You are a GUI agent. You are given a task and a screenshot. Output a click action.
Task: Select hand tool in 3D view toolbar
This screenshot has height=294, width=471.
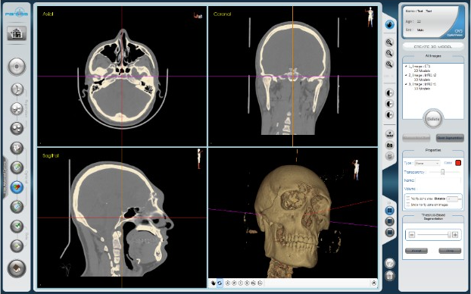pyautogui.click(x=213, y=283)
